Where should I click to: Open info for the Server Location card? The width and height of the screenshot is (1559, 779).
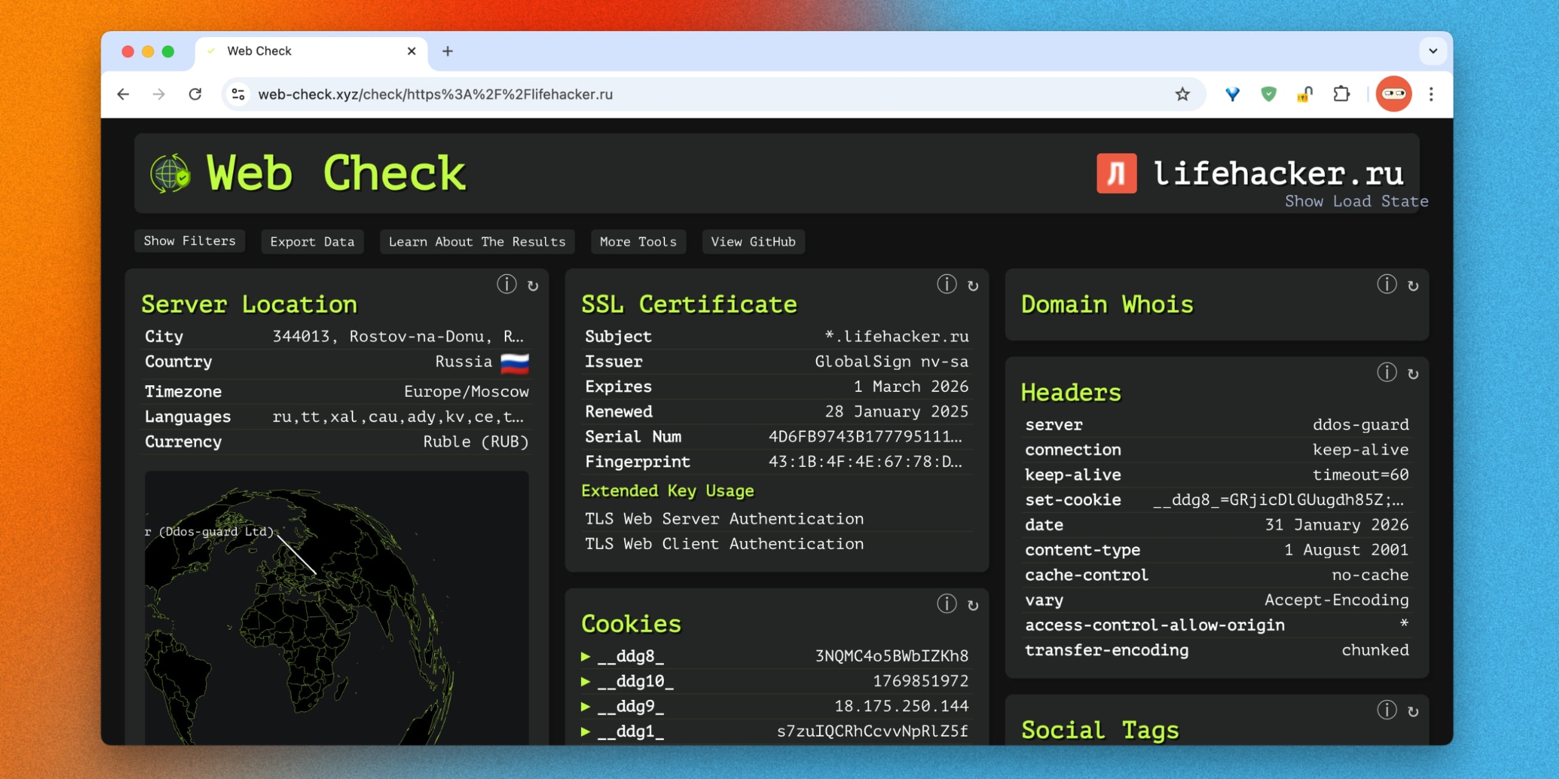coord(507,284)
